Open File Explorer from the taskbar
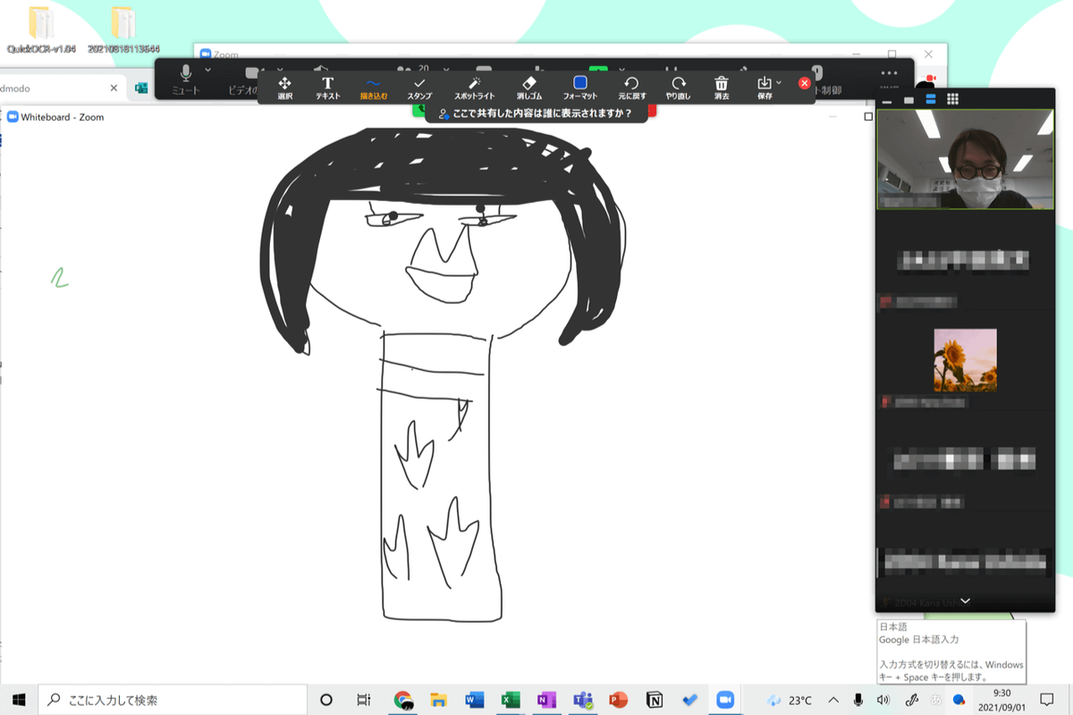Screen dimensions: 1073x715 [x=439, y=700]
